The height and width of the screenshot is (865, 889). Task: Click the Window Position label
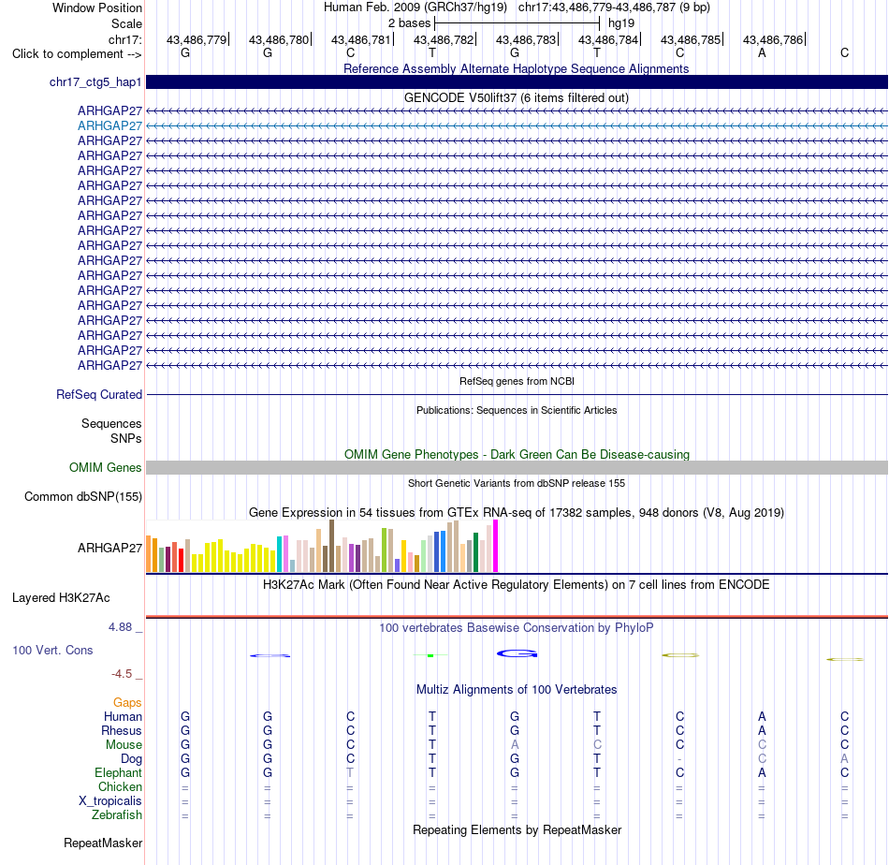tap(97, 7)
